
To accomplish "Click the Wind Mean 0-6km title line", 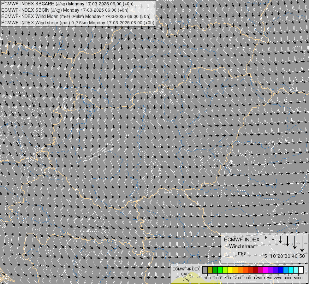I will tap(76, 16).
